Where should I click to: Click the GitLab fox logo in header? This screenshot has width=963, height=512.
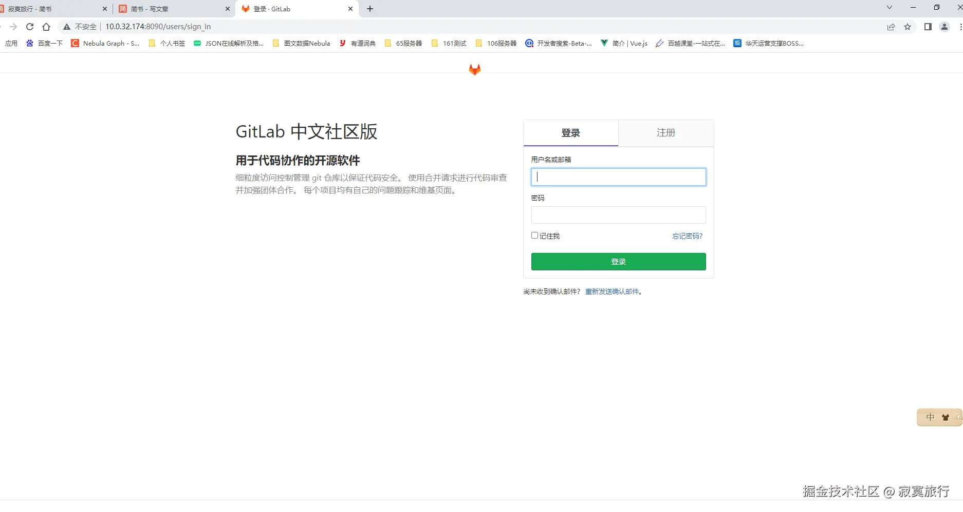point(474,69)
